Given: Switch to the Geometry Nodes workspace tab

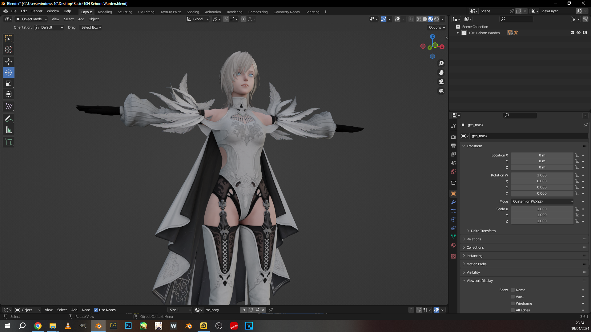Looking at the screenshot, I should tap(287, 12).
